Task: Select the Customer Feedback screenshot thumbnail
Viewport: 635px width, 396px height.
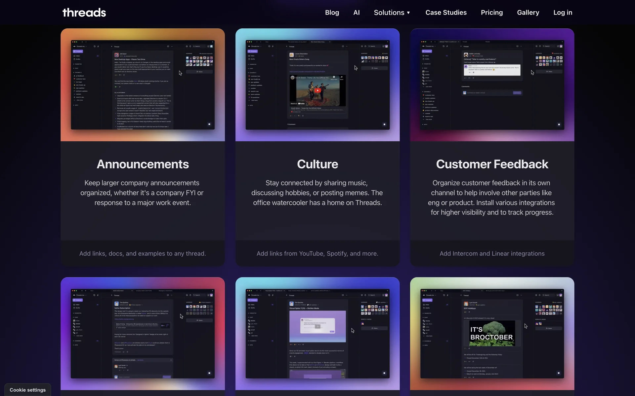Action: [492, 85]
